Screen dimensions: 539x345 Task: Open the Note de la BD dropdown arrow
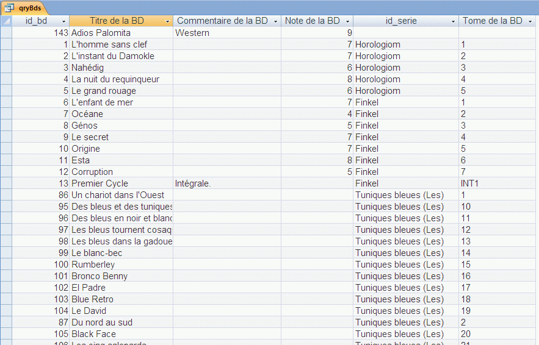[x=347, y=21]
